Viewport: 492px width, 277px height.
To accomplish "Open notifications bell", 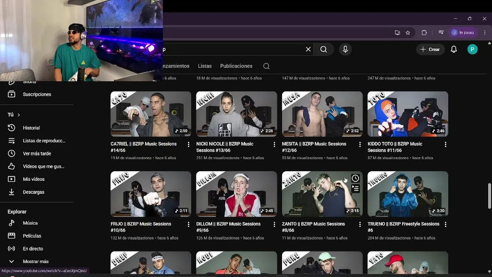I will pyautogui.click(x=454, y=49).
